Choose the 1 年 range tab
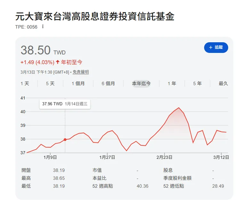 172,84
